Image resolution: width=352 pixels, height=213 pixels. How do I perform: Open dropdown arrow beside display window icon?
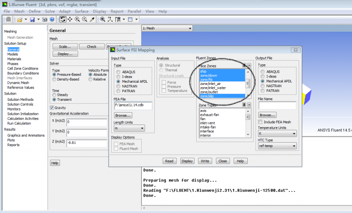[x=136, y=19]
